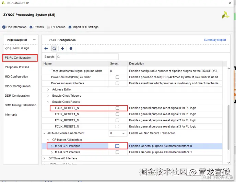
Task: Click the back arrow toolbar icon
Action: tap(46, 48)
